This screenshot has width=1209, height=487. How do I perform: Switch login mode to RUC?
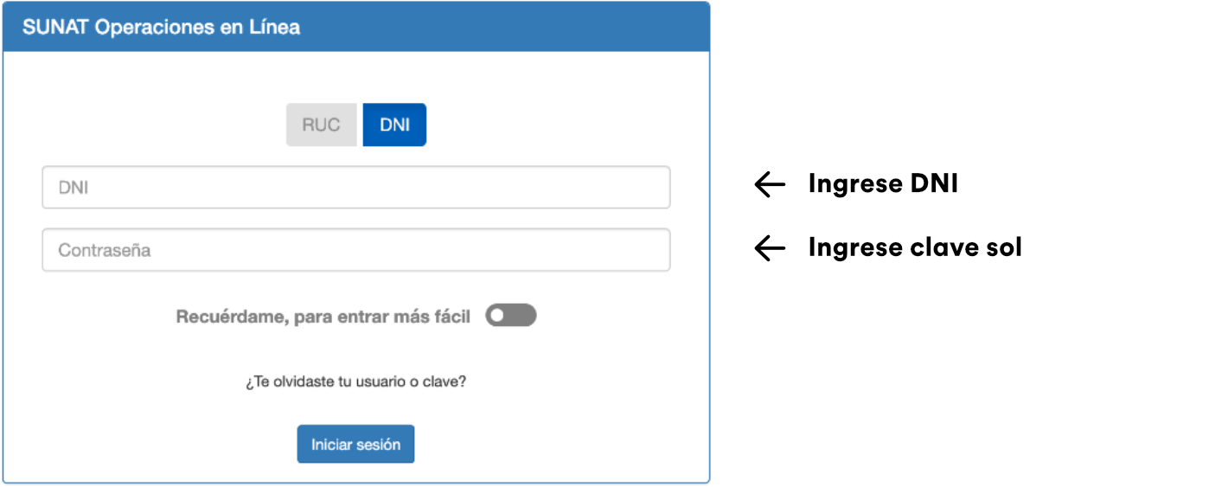(x=321, y=125)
